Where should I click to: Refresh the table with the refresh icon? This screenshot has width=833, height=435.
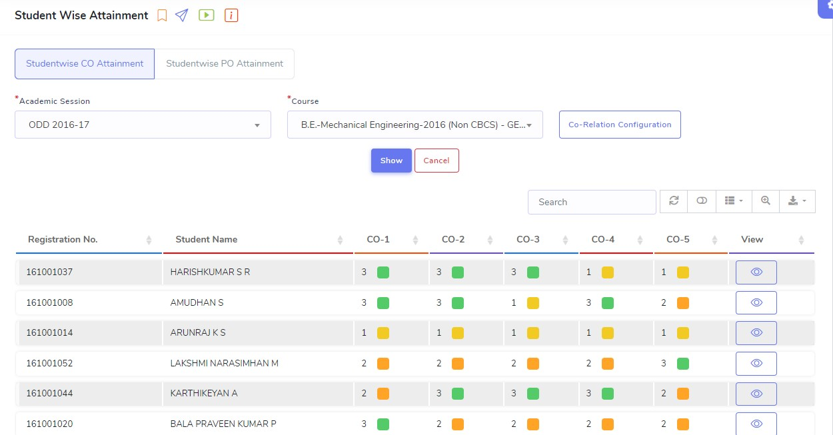[674, 201]
